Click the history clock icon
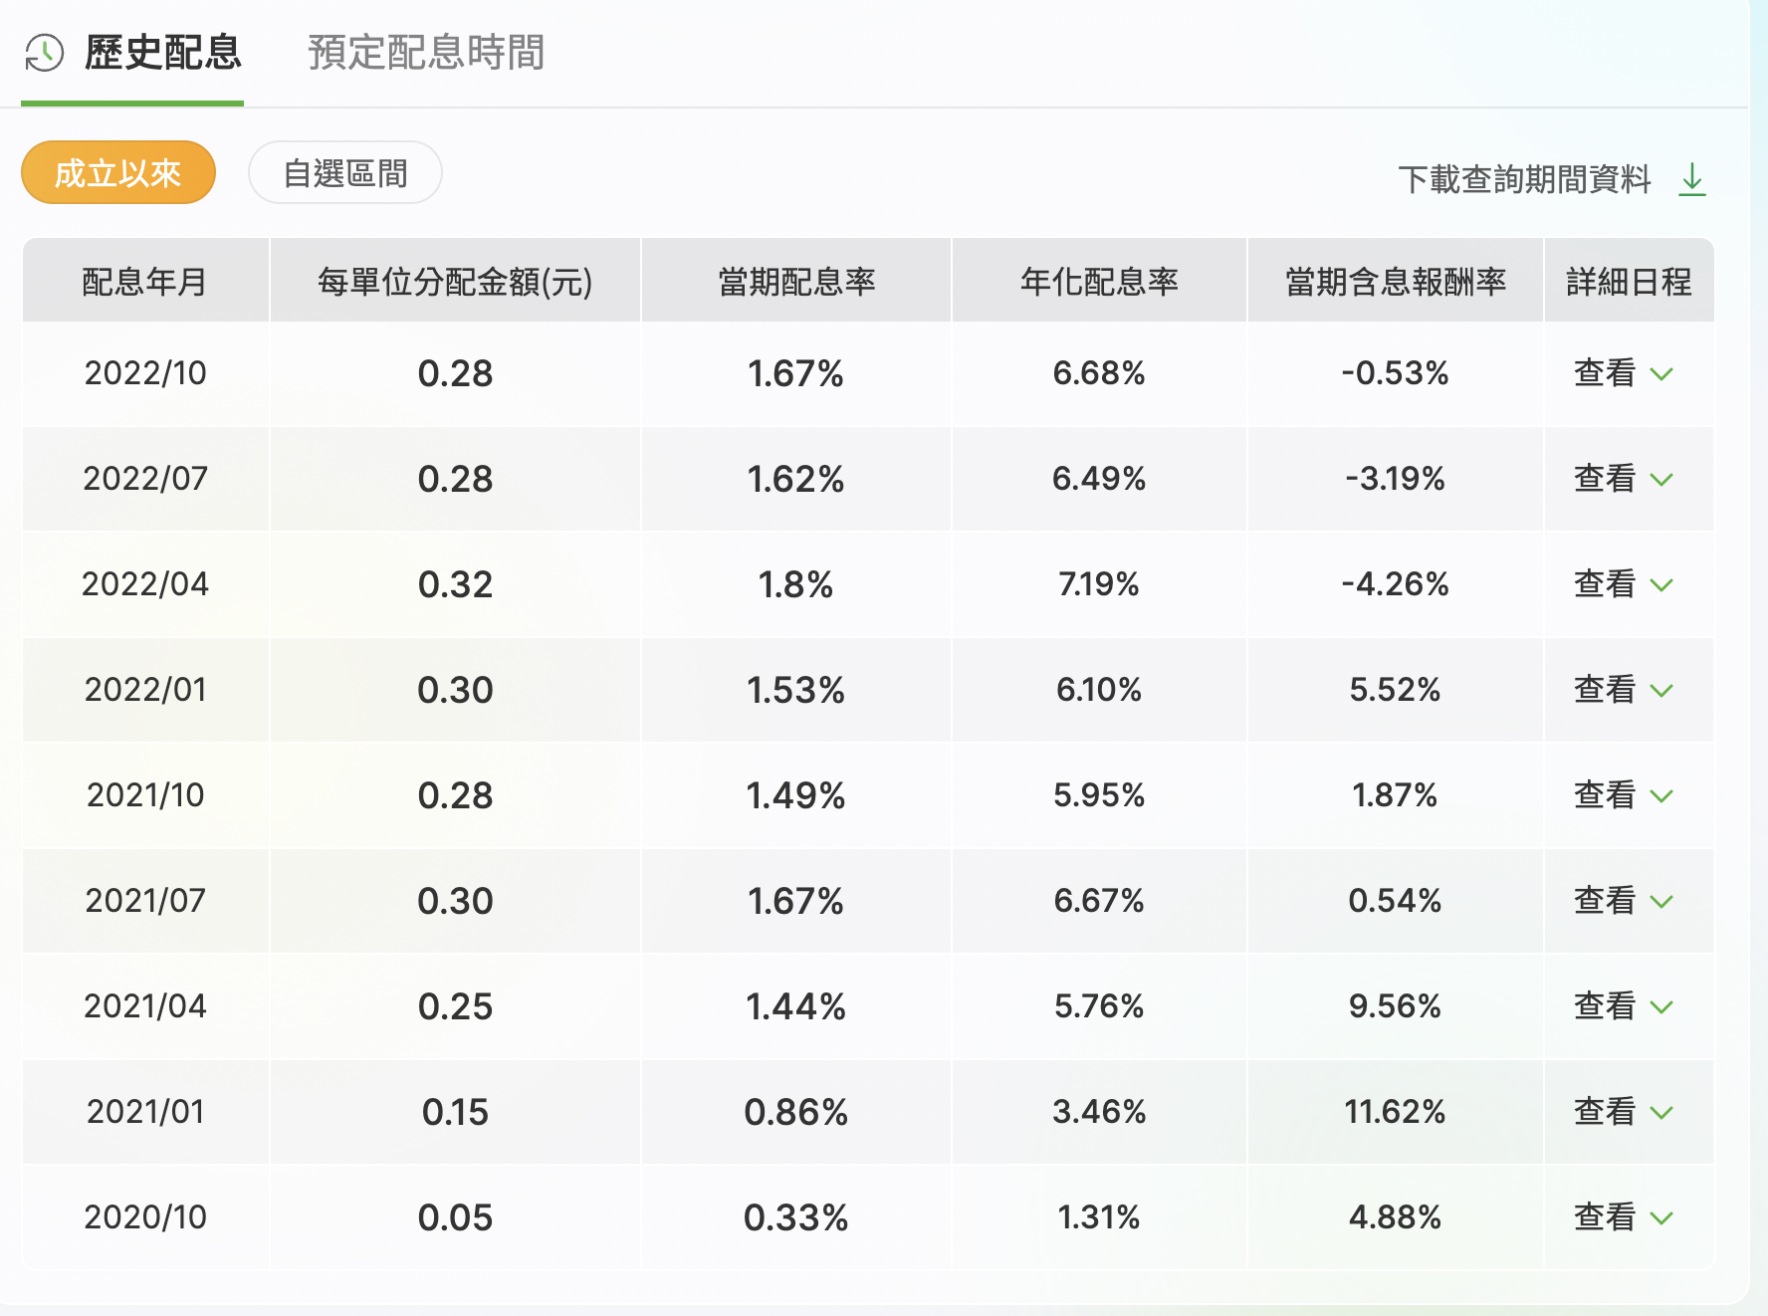Image resolution: width=1768 pixels, height=1316 pixels. pos(44,53)
